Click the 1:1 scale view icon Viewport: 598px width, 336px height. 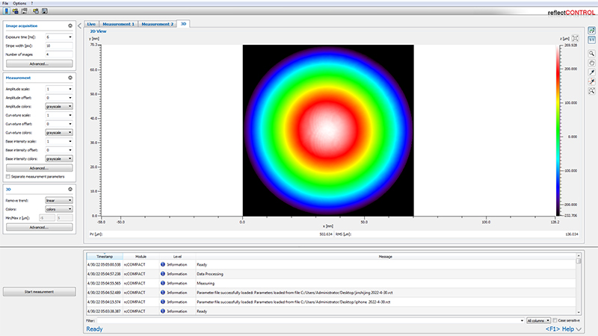(x=591, y=40)
